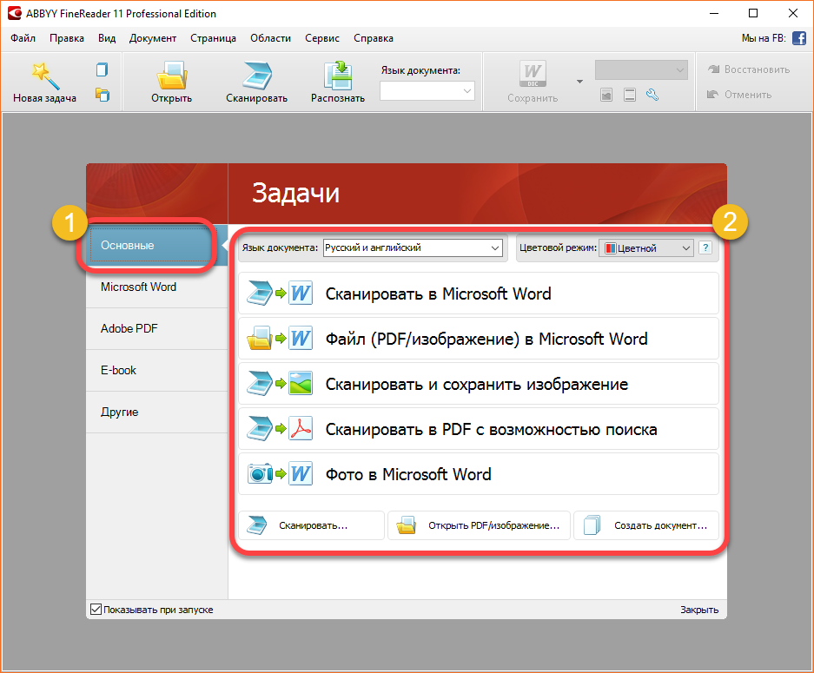Click the pages icon in Создать документ…

[x=592, y=525]
